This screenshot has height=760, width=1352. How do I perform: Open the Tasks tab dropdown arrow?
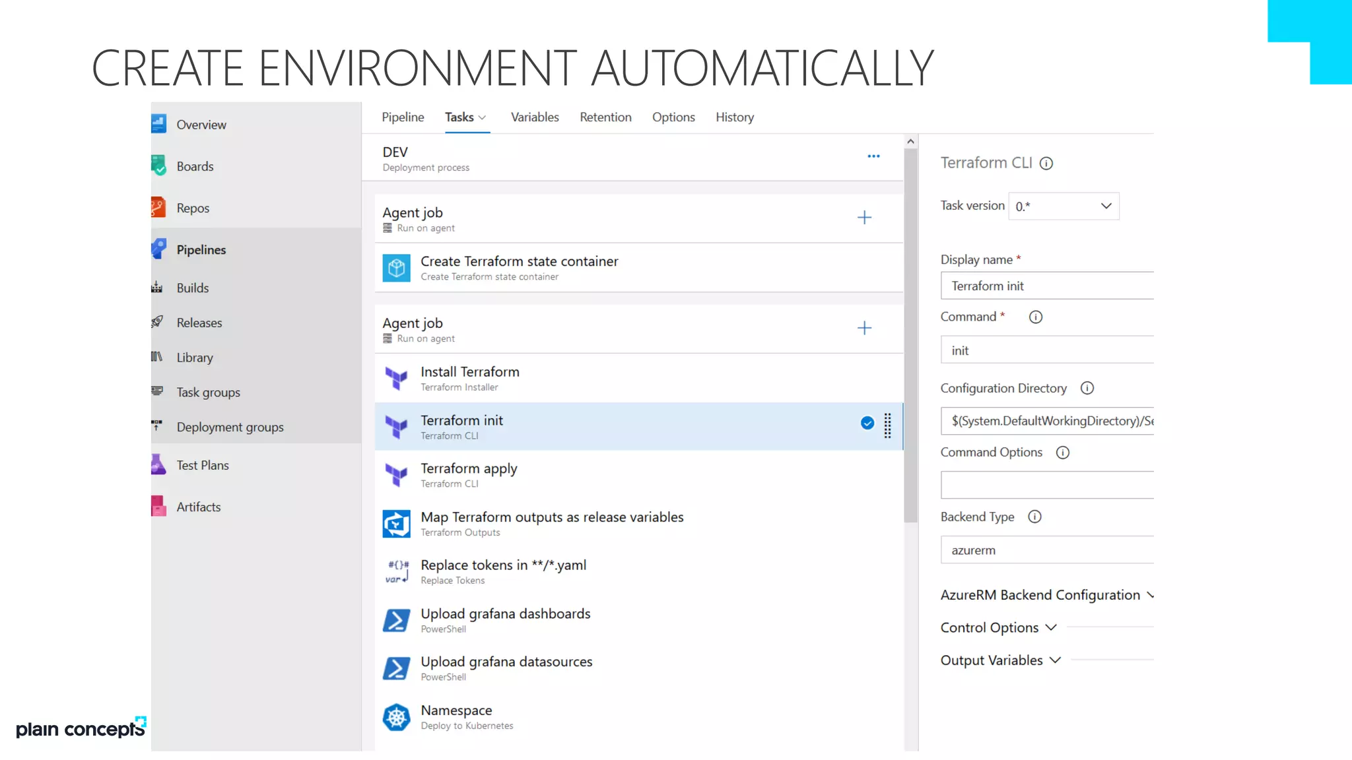pos(483,117)
